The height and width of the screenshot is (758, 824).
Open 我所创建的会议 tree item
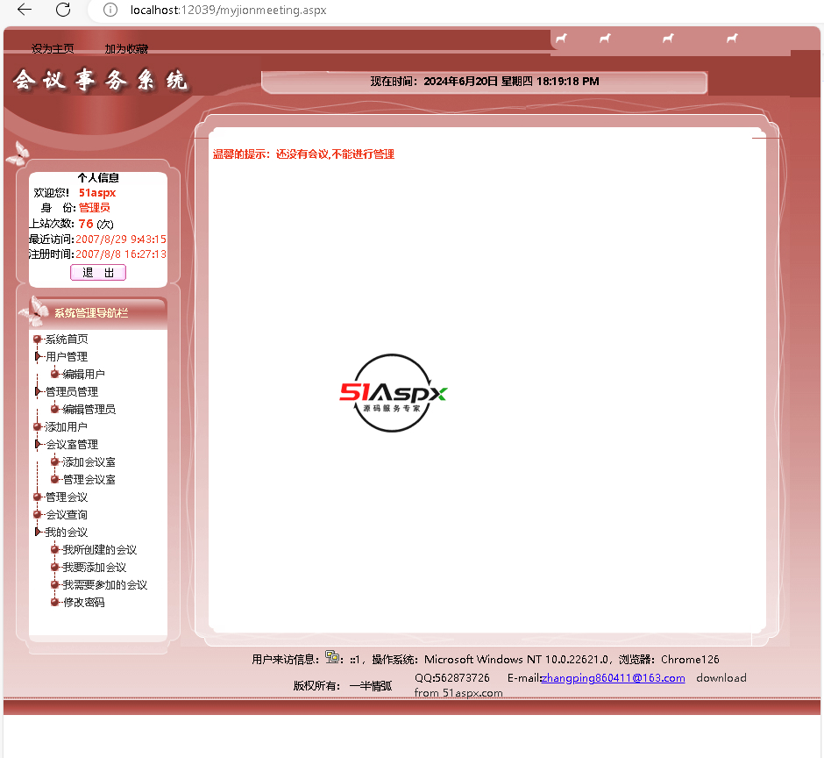[99, 550]
